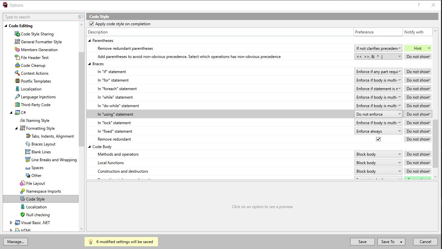Click the Context Actions hammer icon
Screen dimensions: 442x249
click(x=17, y=73)
